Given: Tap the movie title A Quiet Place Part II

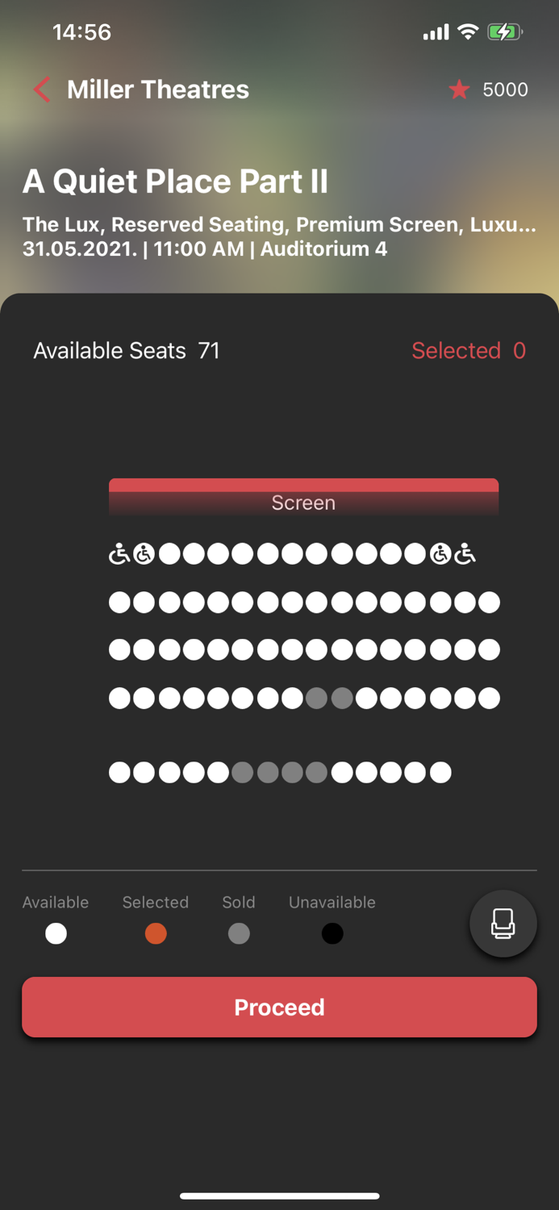Looking at the screenshot, I should tap(176, 181).
